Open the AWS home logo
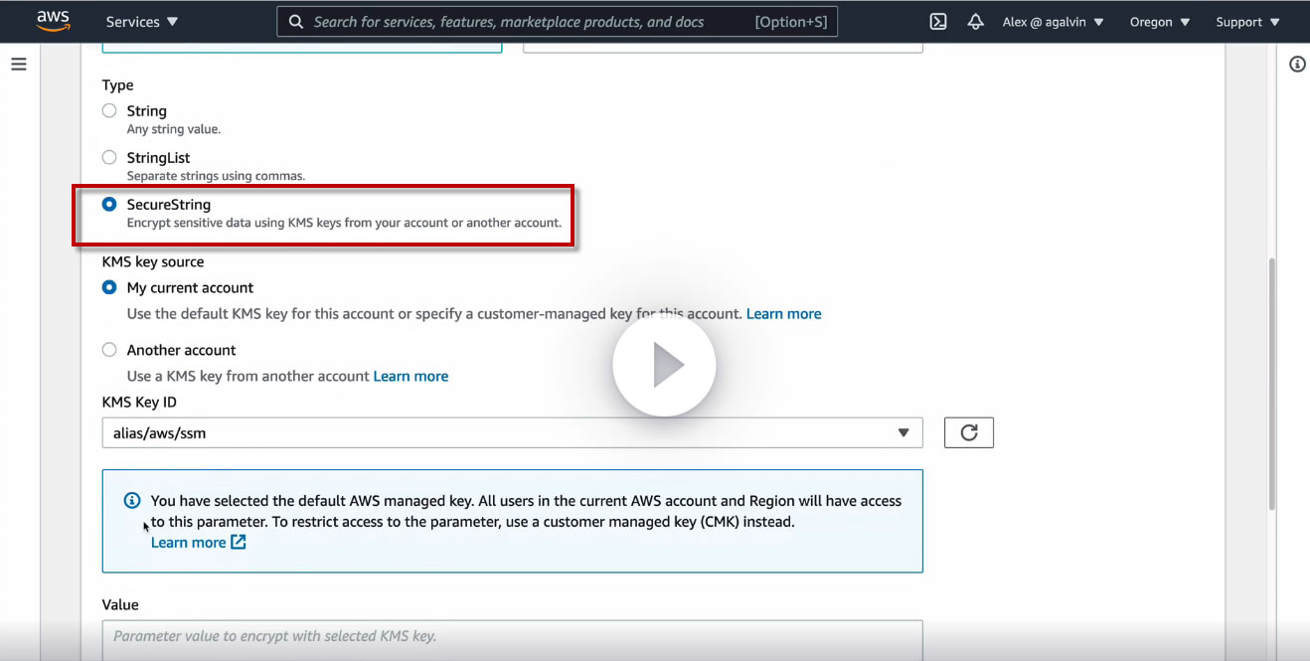Image resolution: width=1310 pixels, height=661 pixels. (53, 21)
